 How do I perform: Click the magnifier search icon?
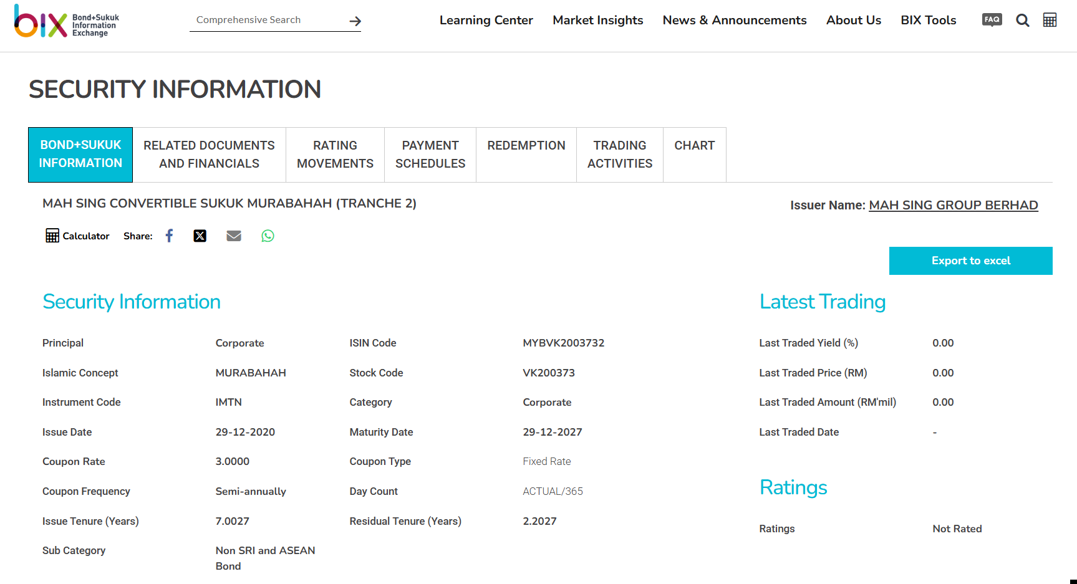[x=1022, y=21]
